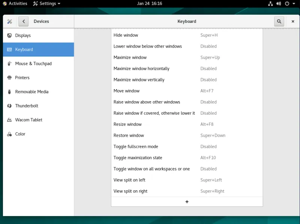Click the volume icon in the top bar
Image resolution: width=300 pixels, height=224 pixels.
[278, 3]
